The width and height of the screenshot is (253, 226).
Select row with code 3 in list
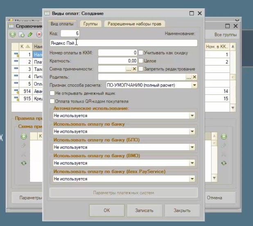[27, 69]
